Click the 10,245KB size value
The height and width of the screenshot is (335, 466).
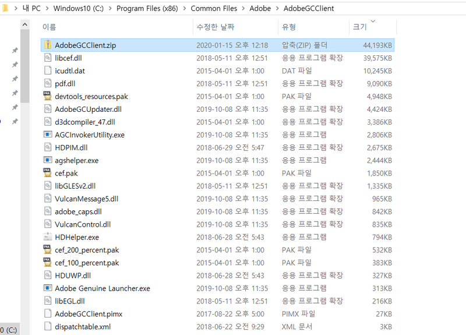[377, 70]
